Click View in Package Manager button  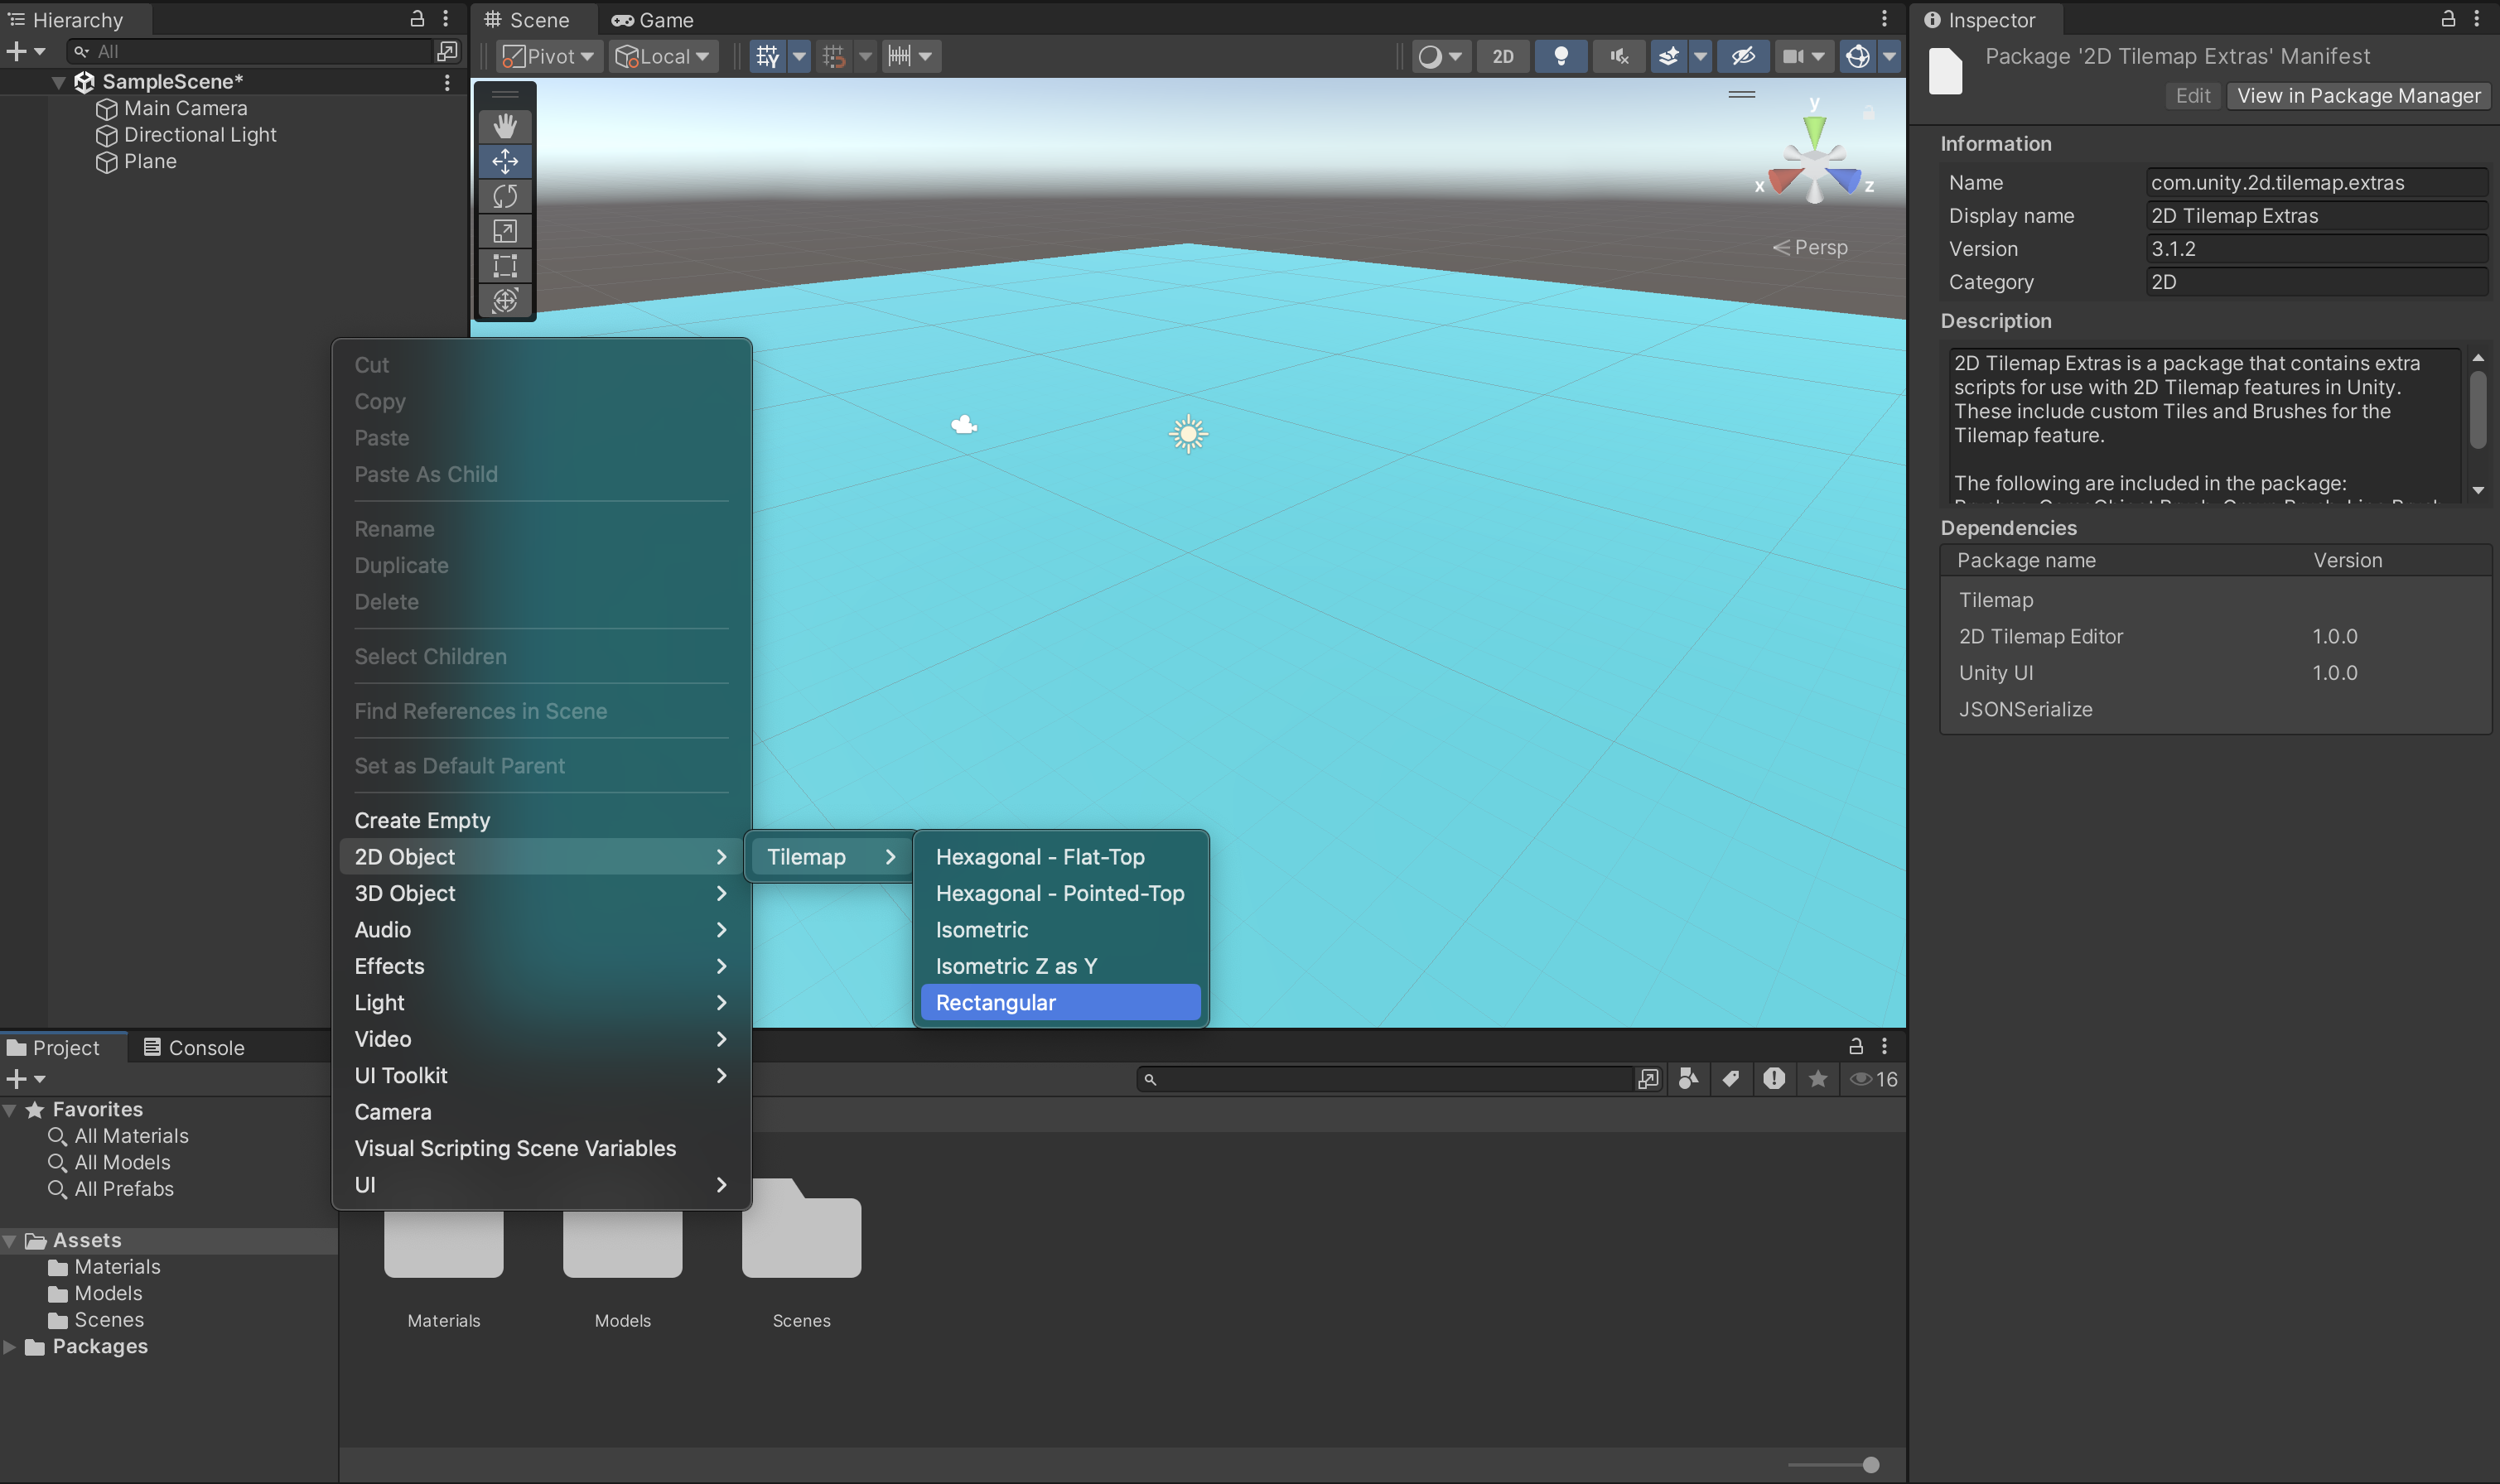(x=2358, y=95)
